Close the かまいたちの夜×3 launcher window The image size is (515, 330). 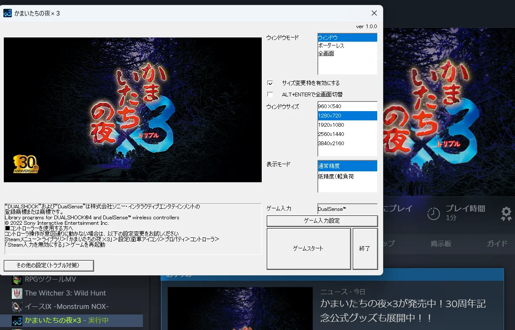tap(374, 13)
